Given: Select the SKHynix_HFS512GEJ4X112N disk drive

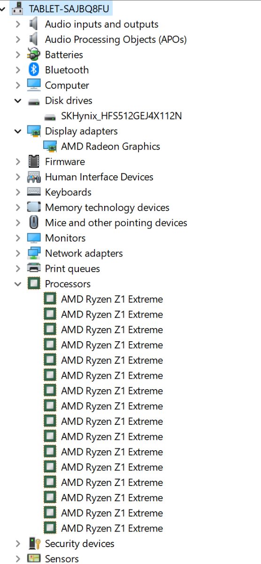Looking at the screenshot, I should click(x=121, y=116).
